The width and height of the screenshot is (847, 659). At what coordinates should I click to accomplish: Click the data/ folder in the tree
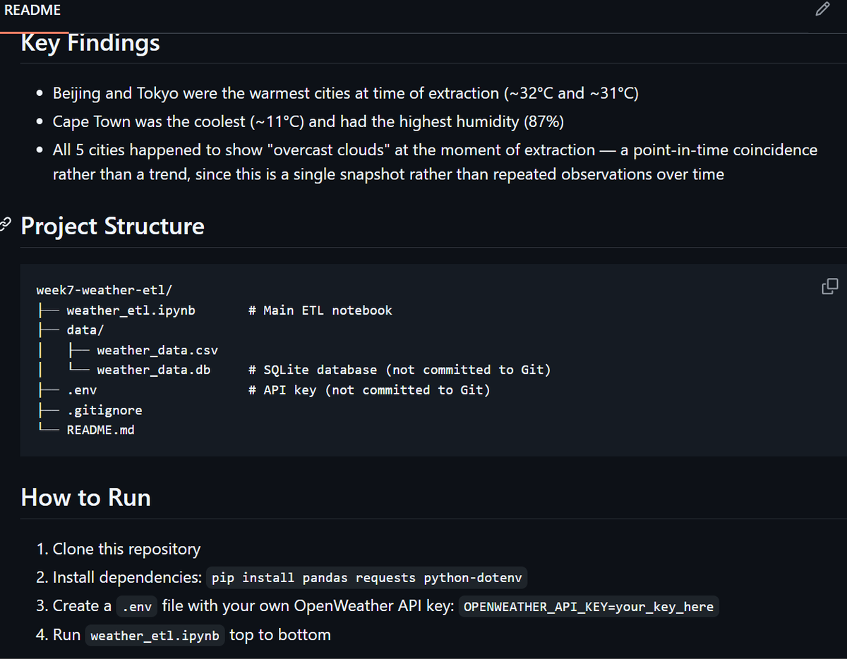click(x=85, y=329)
